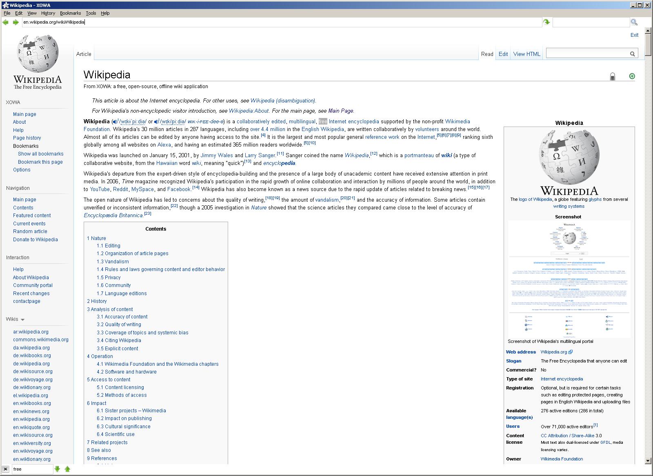The height and width of the screenshot is (476, 653).
Task: Click the Wikipedia globe logo in the sidebar
Action: click(x=38, y=62)
